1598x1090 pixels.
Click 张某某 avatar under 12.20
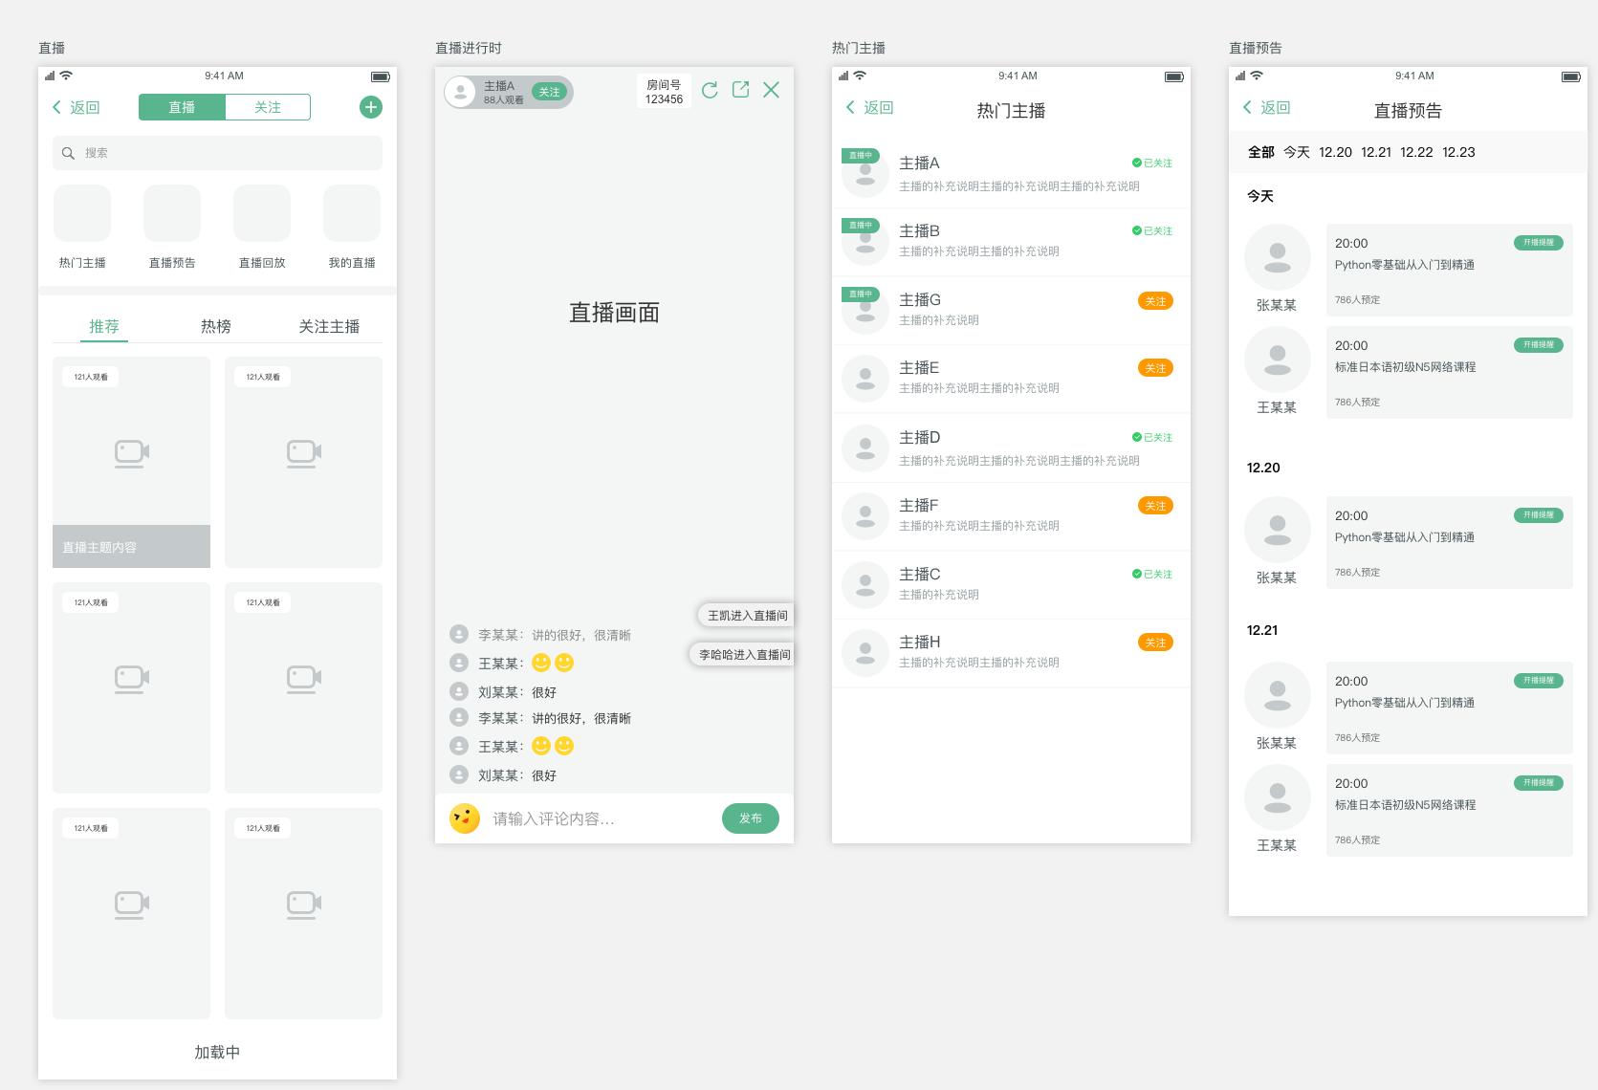tap(1277, 530)
